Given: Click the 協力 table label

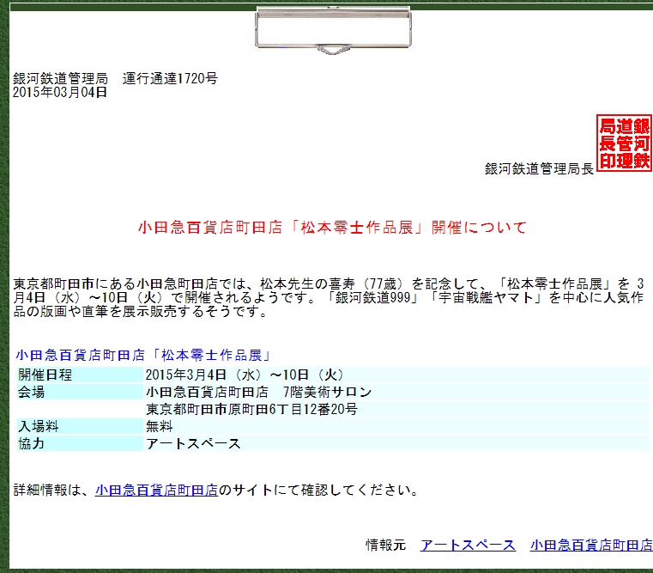Looking at the screenshot, I should click(x=80, y=443).
